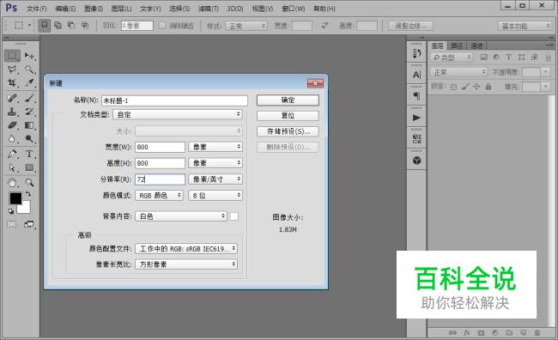The height and width of the screenshot is (340, 558).
Task: Select the Horizontal Type tool
Action: [29, 154]
